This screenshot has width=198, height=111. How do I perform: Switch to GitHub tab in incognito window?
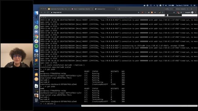pos(181,9)
